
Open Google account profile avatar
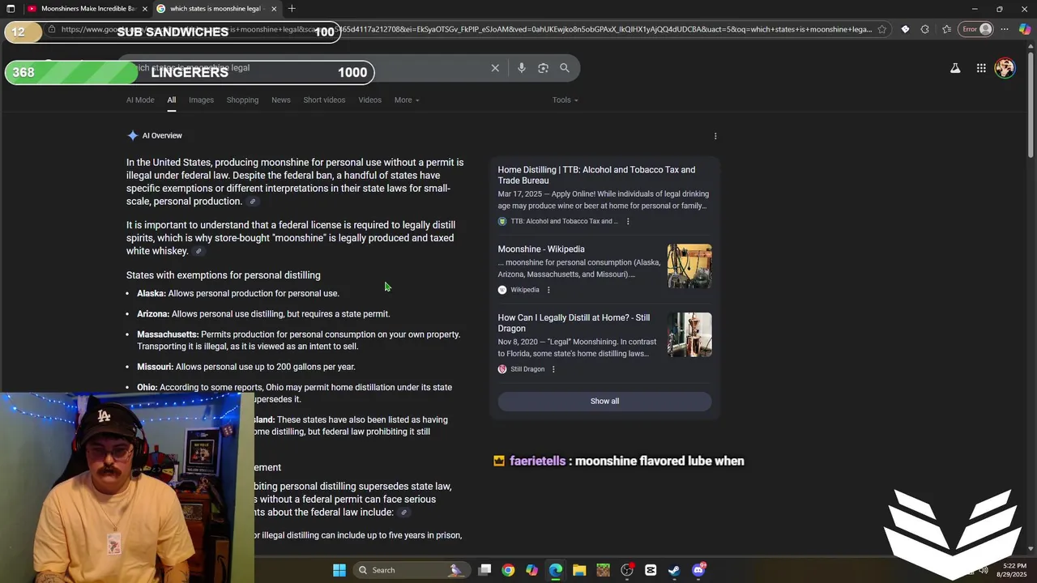pos(1005,68)
